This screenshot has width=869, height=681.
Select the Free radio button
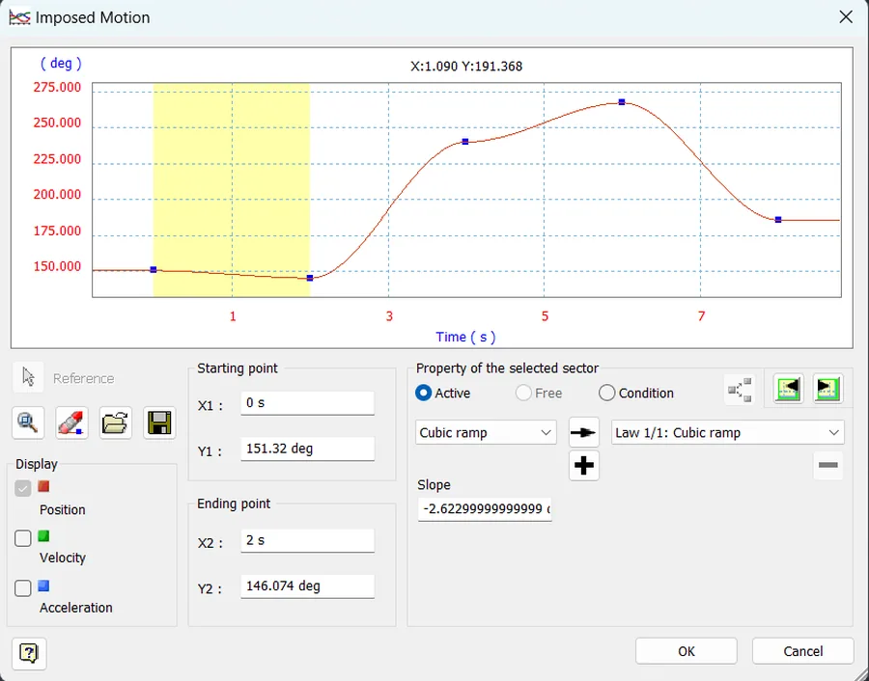(x=523, y=394)
